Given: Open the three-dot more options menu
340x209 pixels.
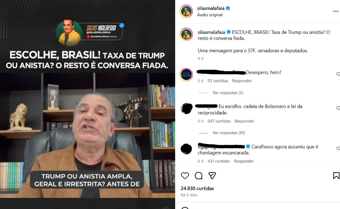Looking at the screenshot, I should (336, 11).
